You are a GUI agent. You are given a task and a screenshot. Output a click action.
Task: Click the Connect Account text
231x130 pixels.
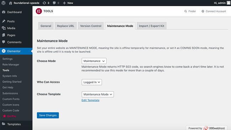click(216, 11)
